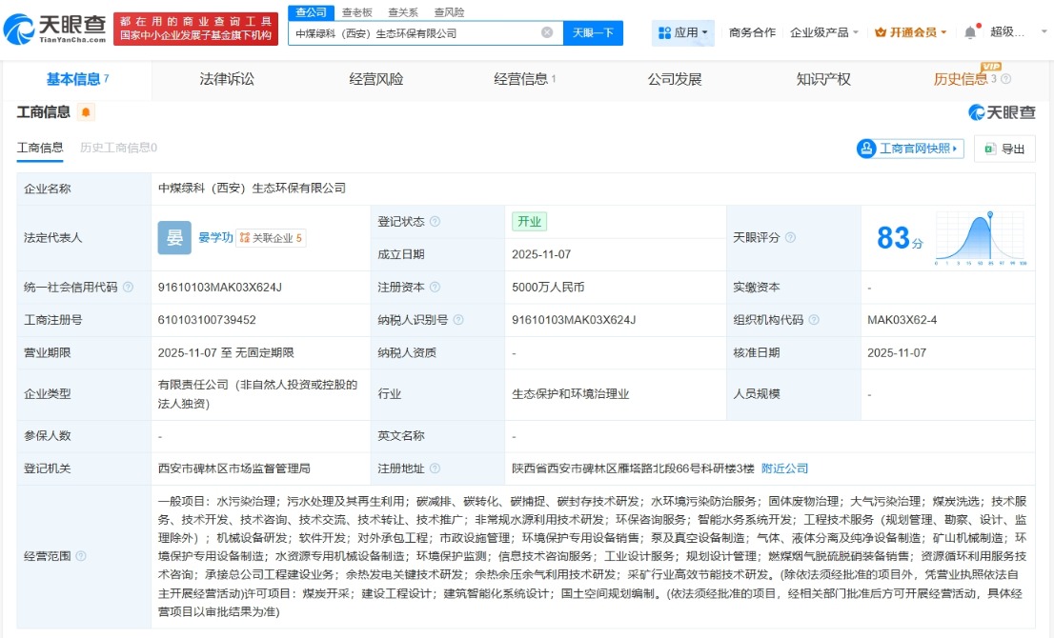This screenshot has height=638, width=1054.
Task: Open the 附近公司 link
Action: (784, 469)
